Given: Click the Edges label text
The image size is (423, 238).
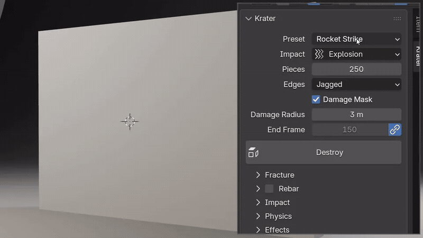Looking at the screenshot, I should [x=294, y=85].
